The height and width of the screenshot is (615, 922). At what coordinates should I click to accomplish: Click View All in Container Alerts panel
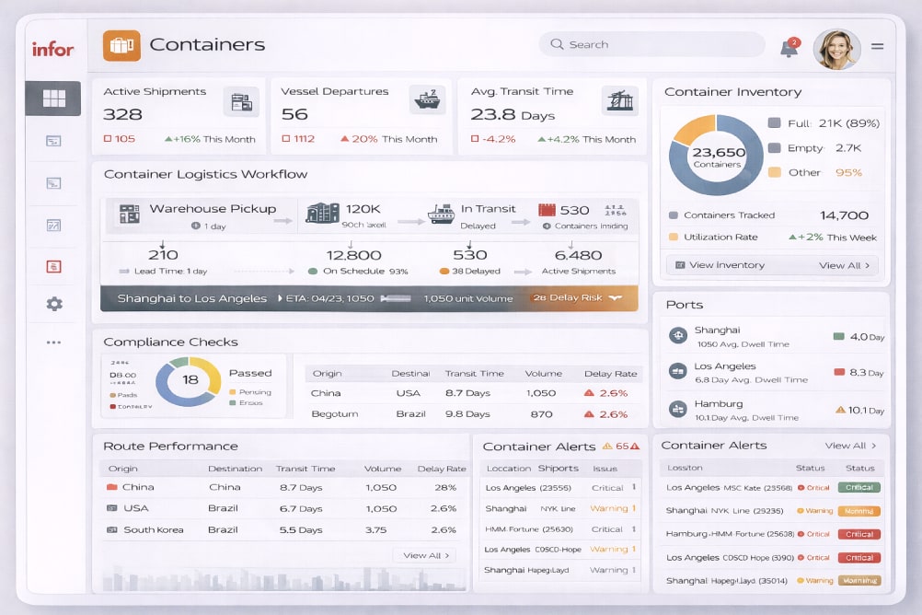point(850,446)
